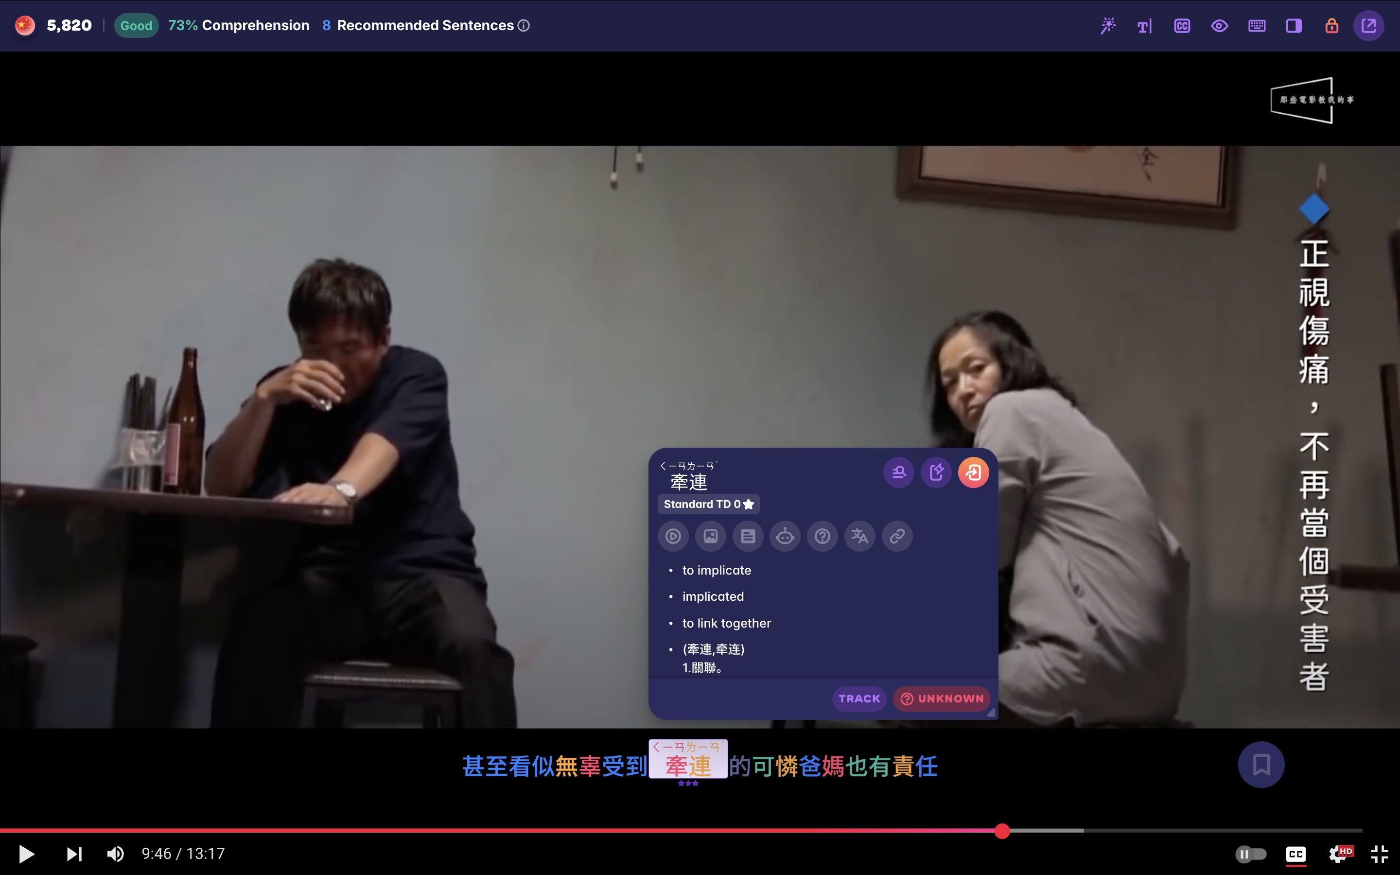The height and width of the screenshot is (875, 1400).
Task: Open the keyboard shortcuts panel
Action: tap(1256, 25)
